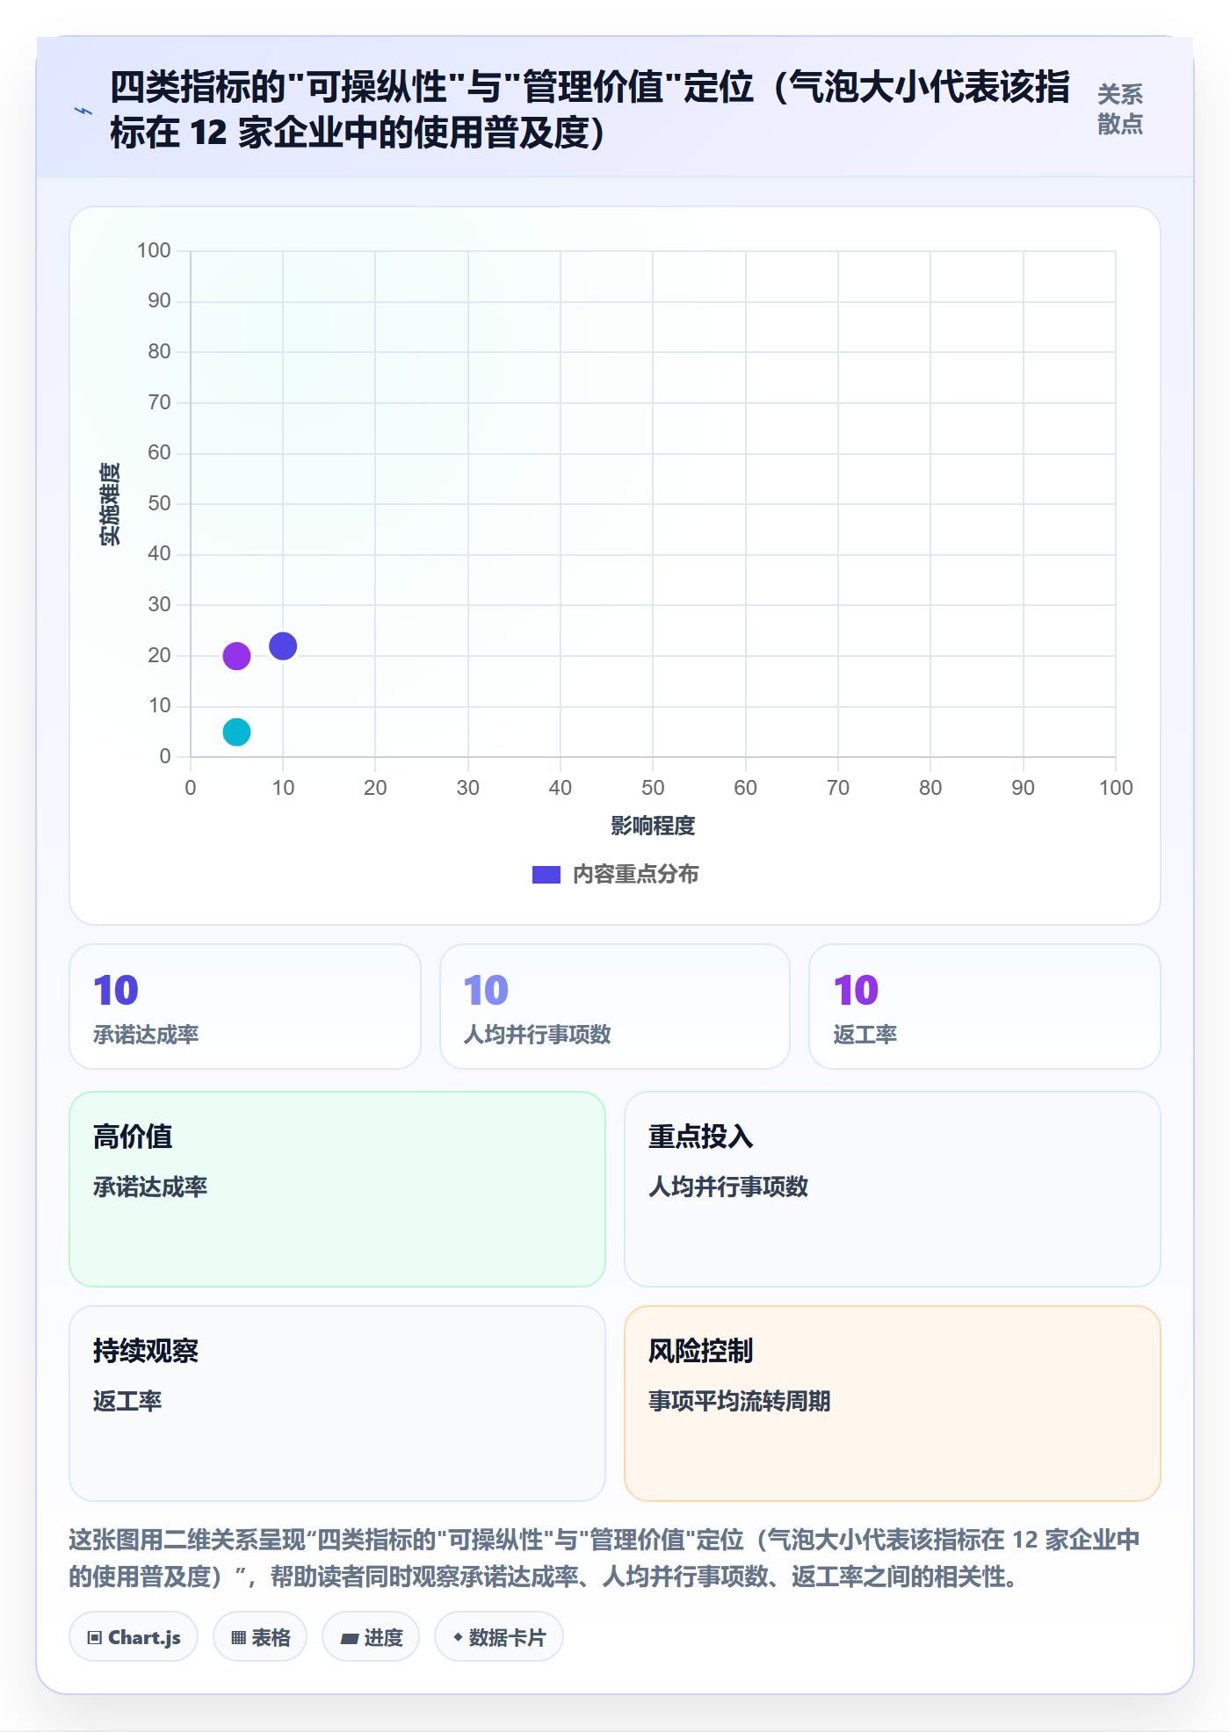This screenshot has width=1230, height=1732.
Task: Click the 影响程度 x-axis title
Action: point(653,826)
